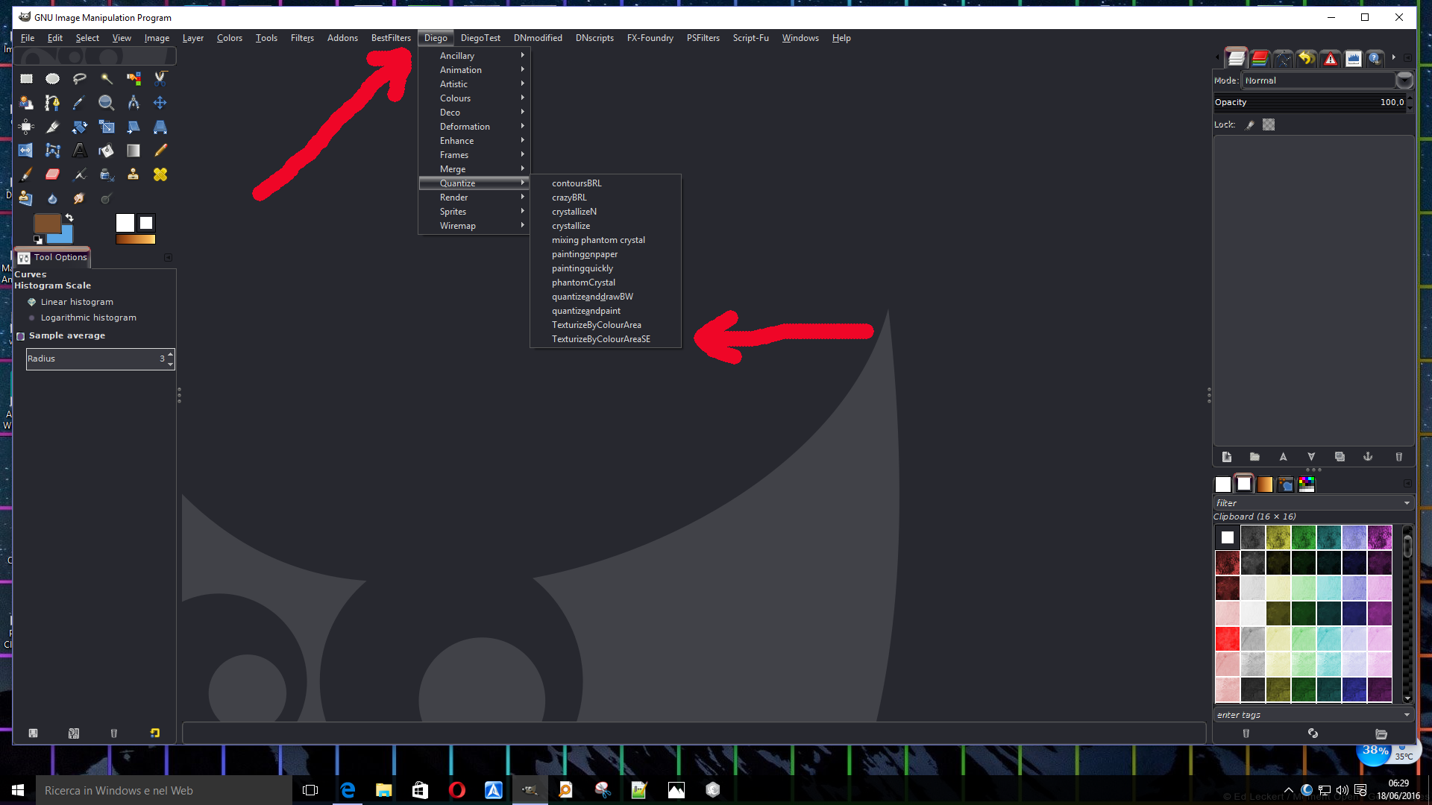Open pattern as image button
The width and height of the screenshot is (1432, 805).
click(x=1381, y=733)
